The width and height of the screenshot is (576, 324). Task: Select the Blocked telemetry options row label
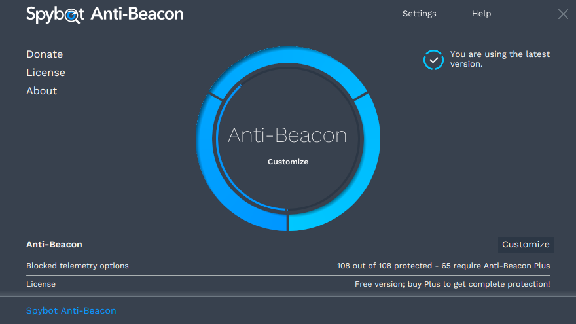tap(77, 266)
